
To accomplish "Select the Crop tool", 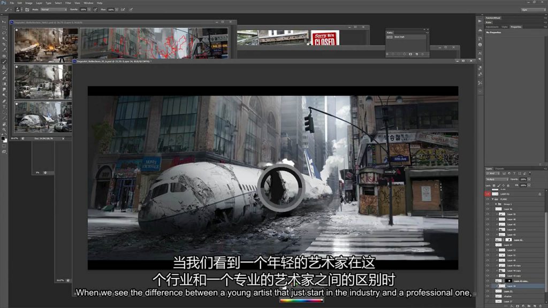I will point(4,44).
